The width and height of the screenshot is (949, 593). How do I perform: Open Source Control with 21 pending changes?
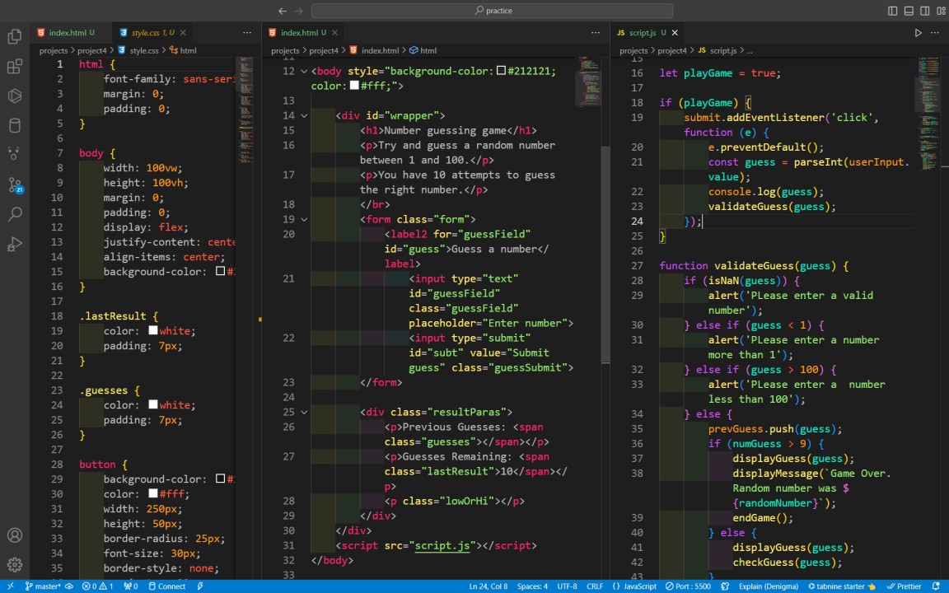(14, 184)
